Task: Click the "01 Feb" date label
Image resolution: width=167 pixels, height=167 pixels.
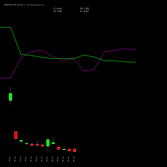Action: click(x=47, y=159)
